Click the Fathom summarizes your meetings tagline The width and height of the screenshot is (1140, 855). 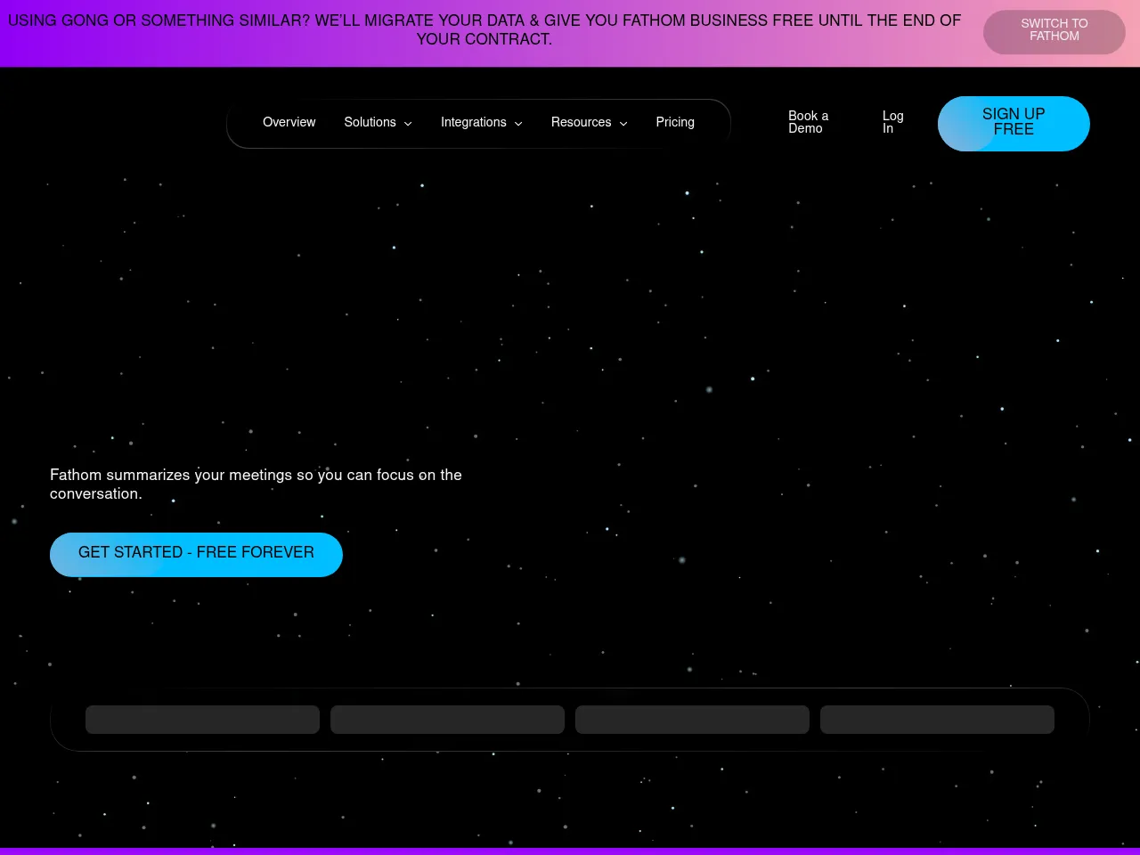pyautogui.click(x=256, y=484)
